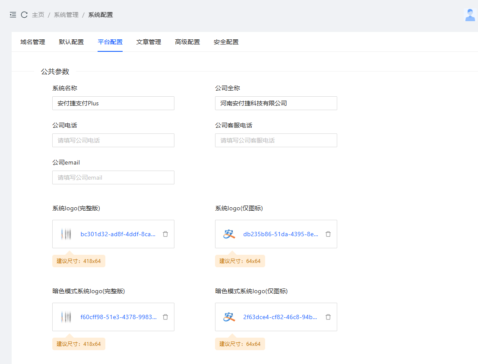The image size is (478, 364).
Task: Delete dark mode full version logo file
Action: click(x=165, y=317)
